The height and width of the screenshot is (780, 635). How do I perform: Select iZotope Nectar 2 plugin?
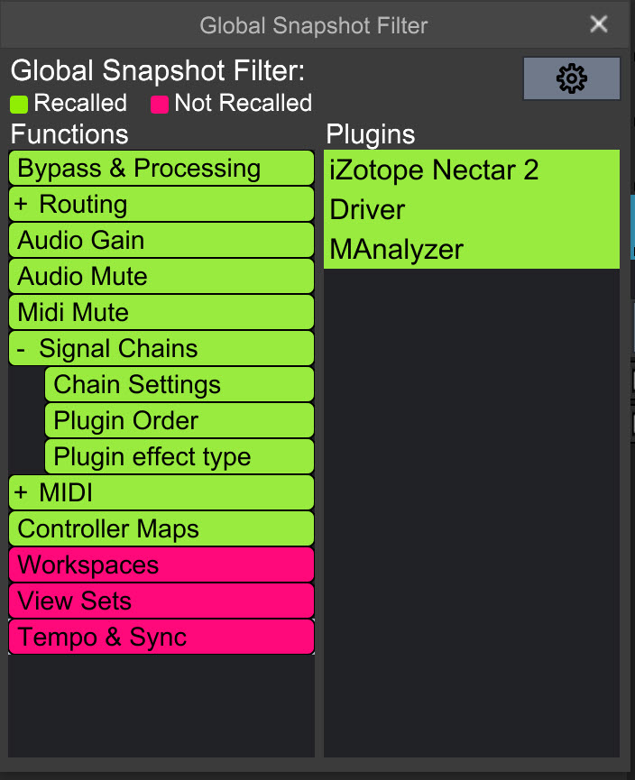(x=471, y=170)
